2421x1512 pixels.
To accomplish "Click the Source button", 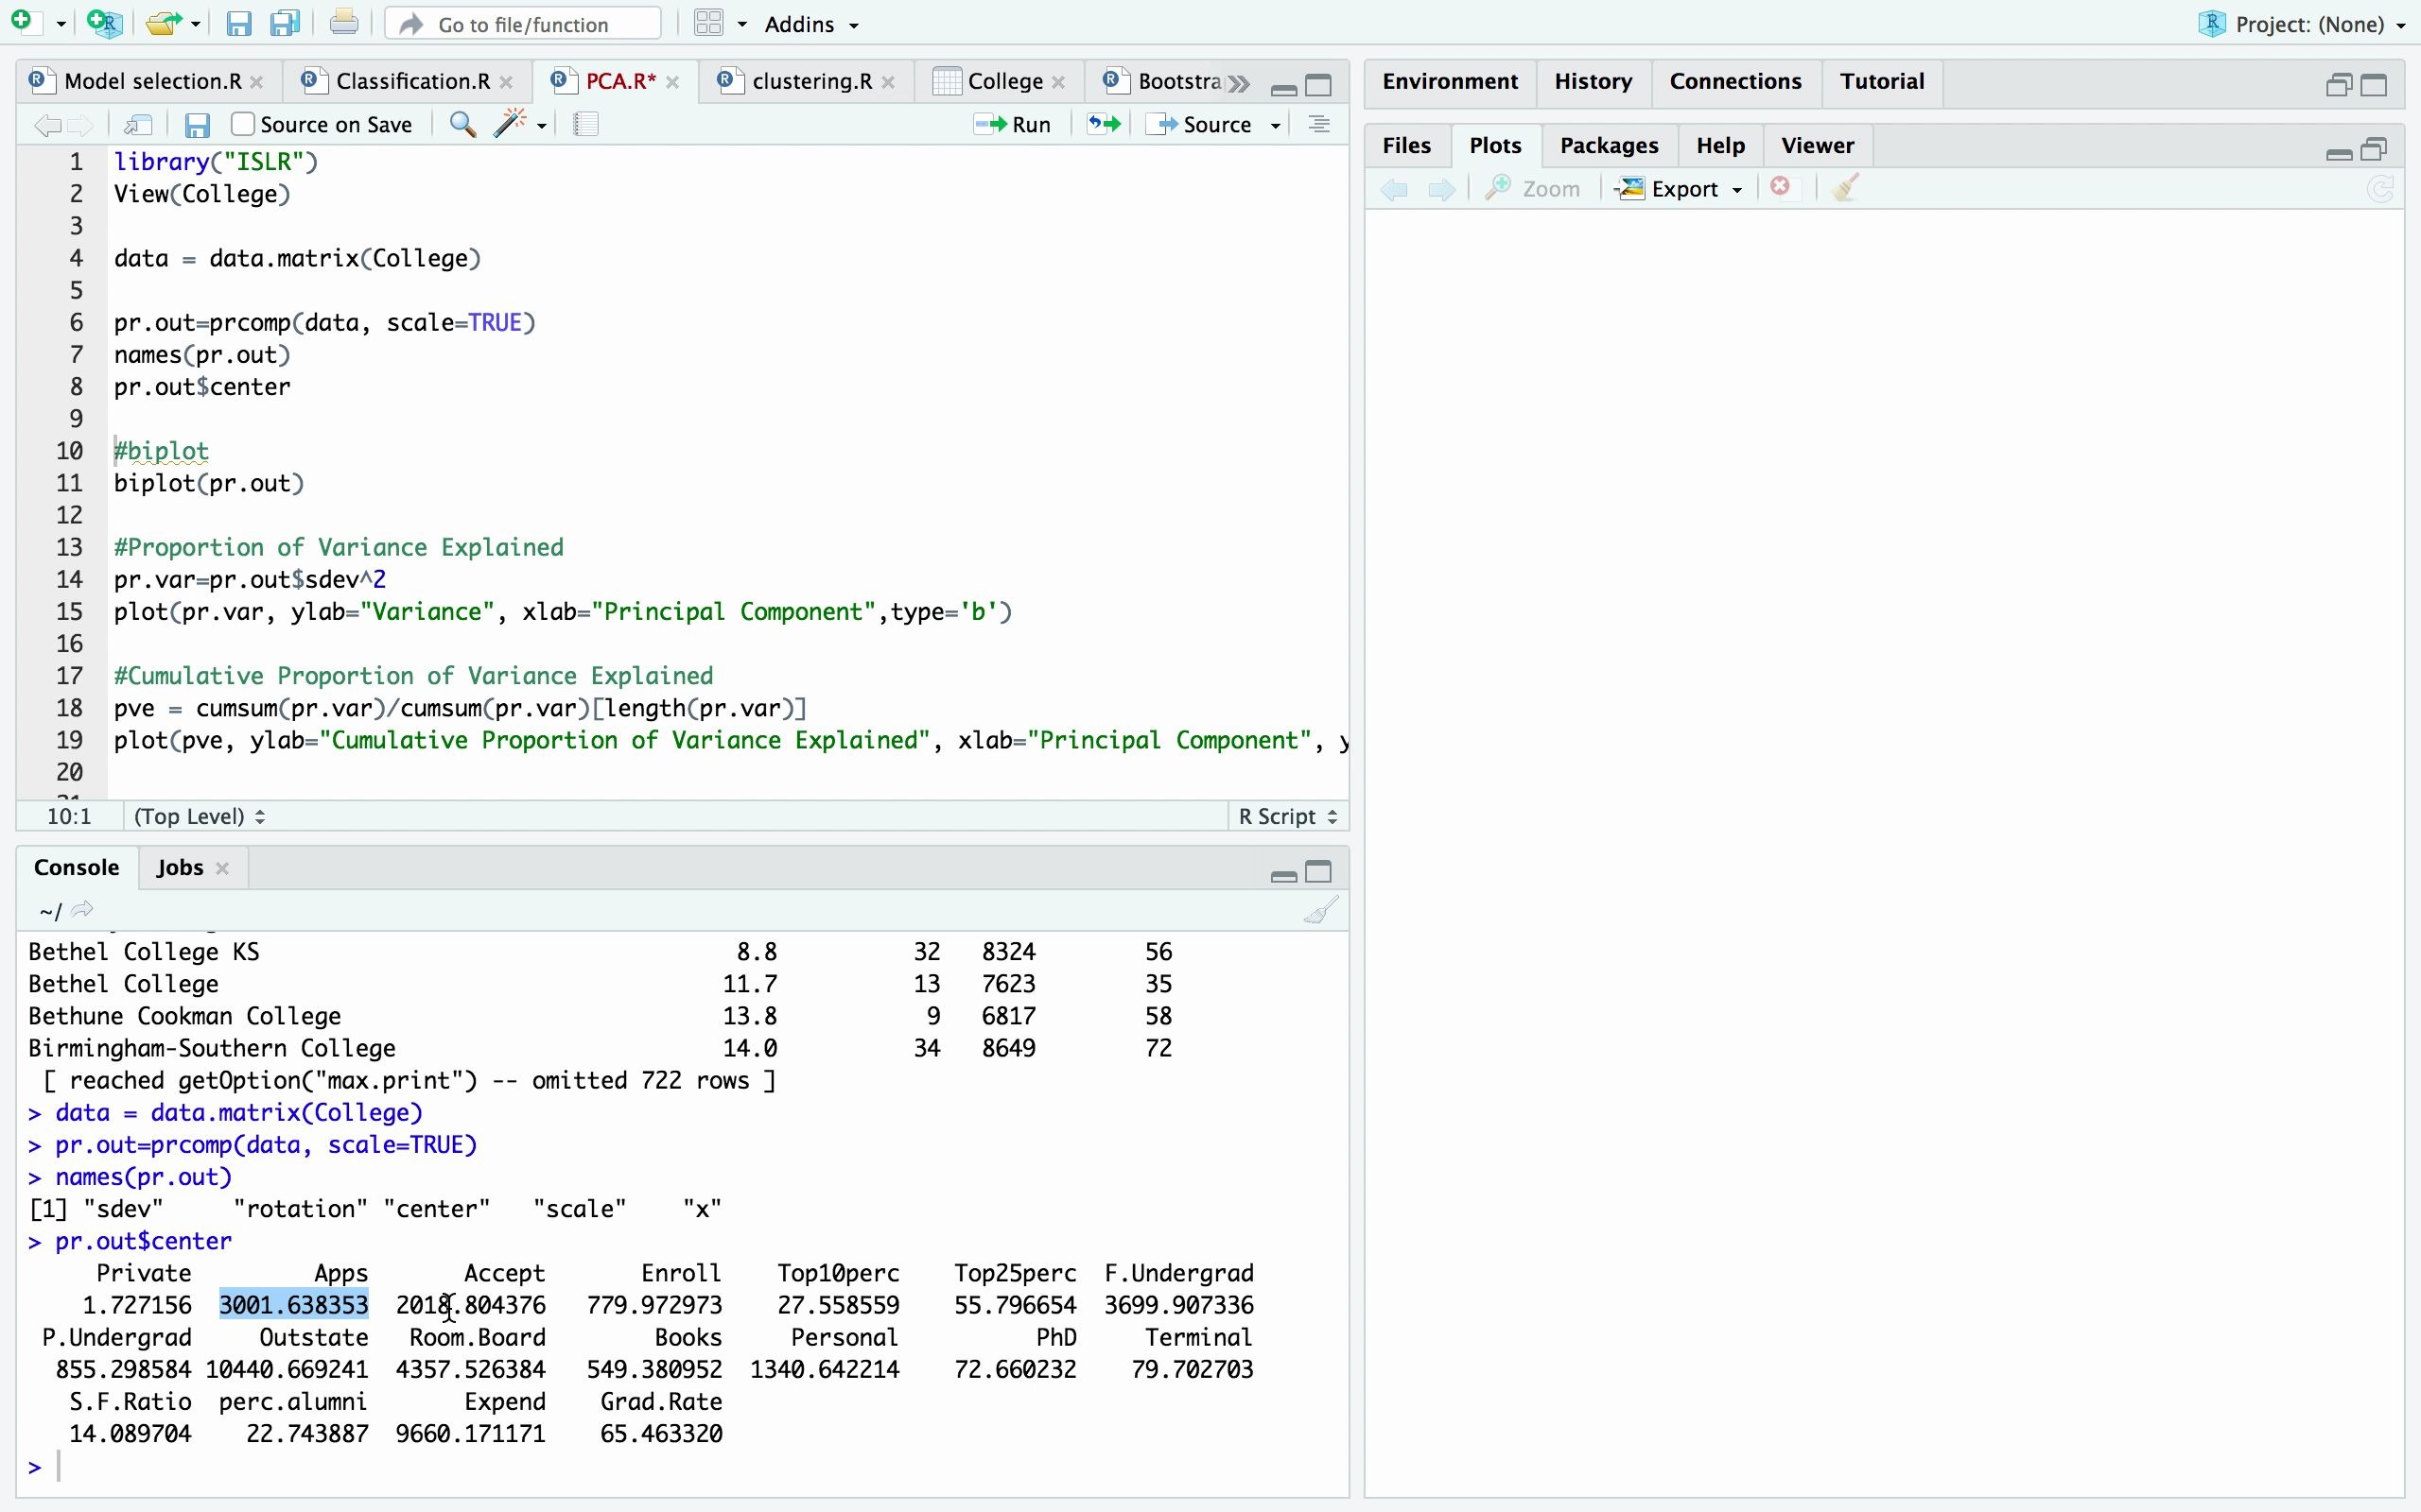I will (1201, 124).
